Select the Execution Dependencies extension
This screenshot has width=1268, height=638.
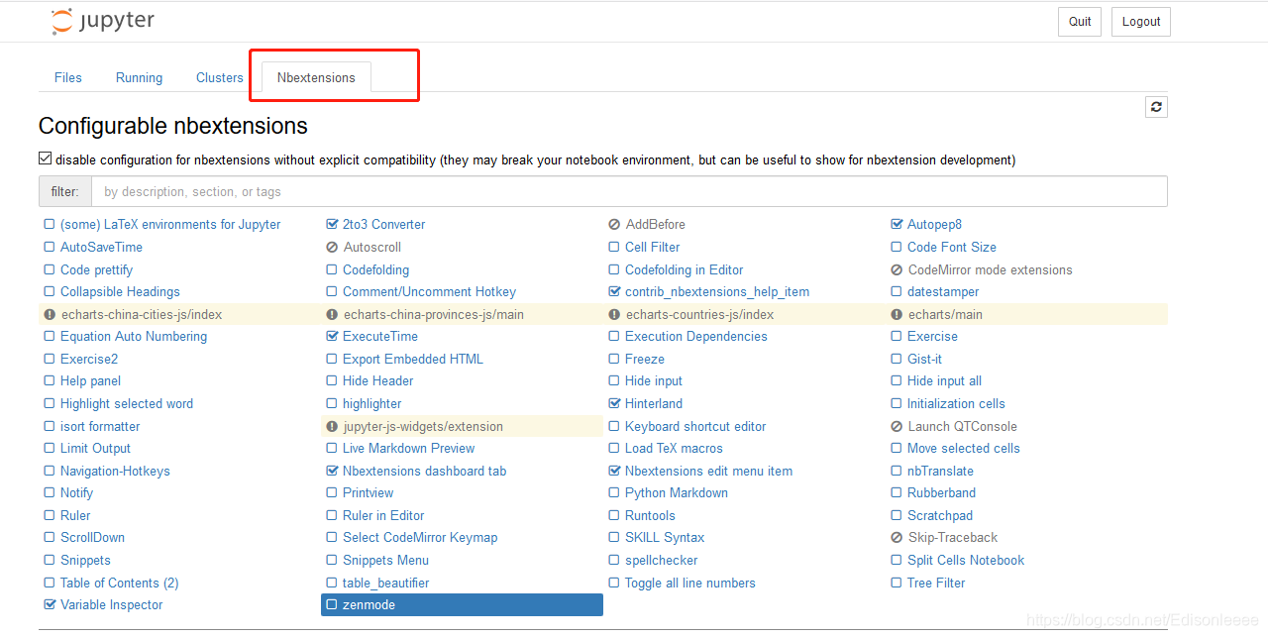(696, 337)
